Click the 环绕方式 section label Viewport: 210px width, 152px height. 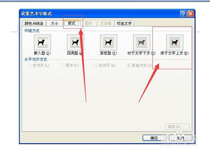pyautogui.click(x=32, y=31)
